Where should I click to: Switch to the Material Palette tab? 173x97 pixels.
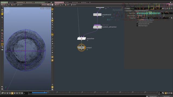click(x=75, y=2)
